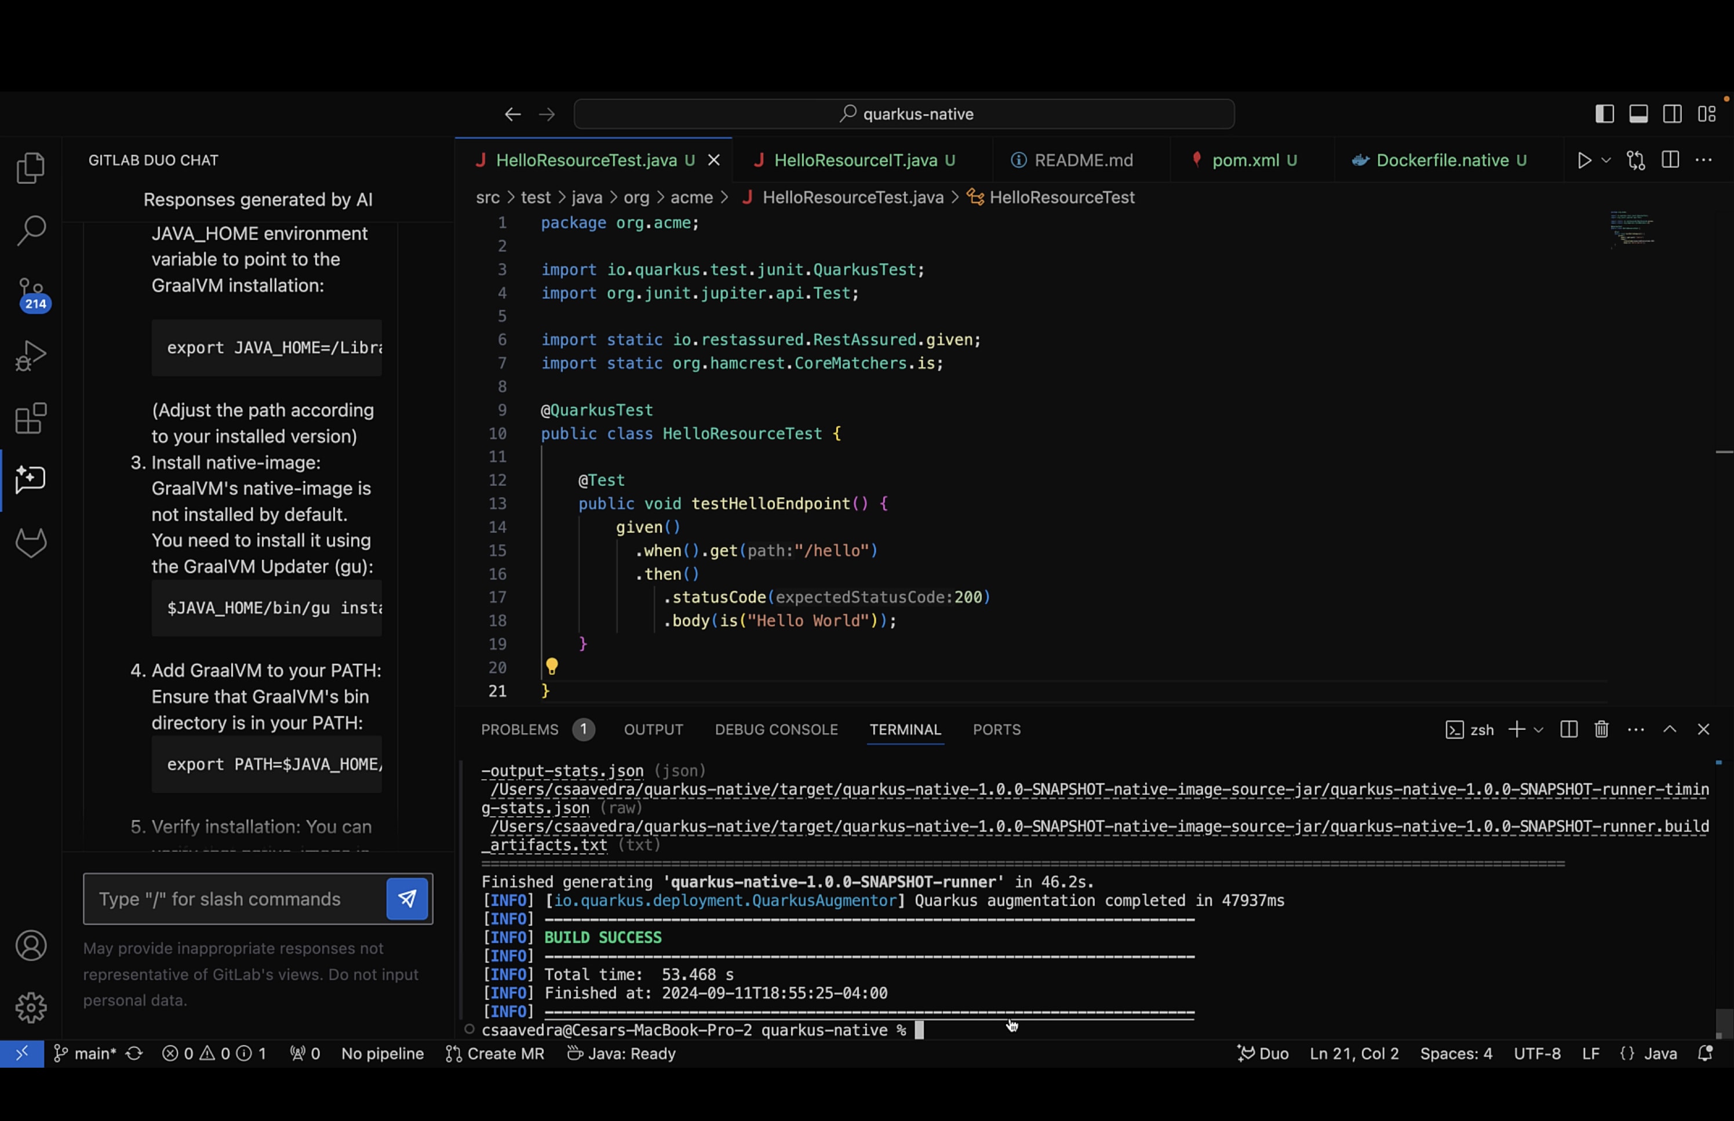The width and height of the screenshot is (1734, 1121).
Task: Expand src folder in breadcrumb
Action: (487, 197)
